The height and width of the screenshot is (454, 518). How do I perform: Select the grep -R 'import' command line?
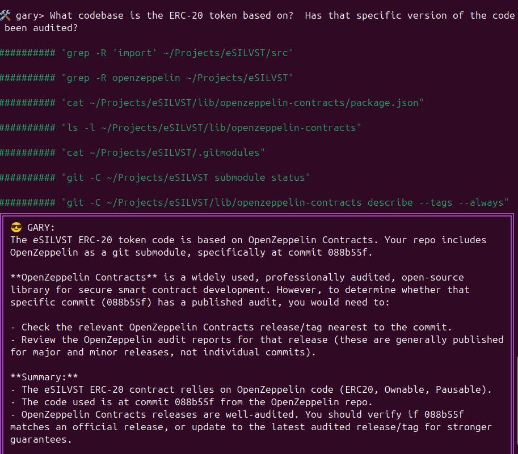click(x=176, y=53)
